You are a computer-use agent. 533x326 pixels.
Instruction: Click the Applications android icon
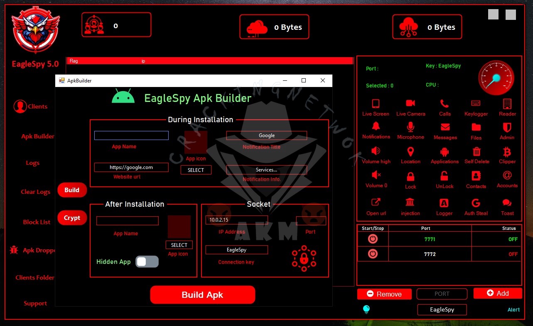pyautogui.click(x=445, y=152)
